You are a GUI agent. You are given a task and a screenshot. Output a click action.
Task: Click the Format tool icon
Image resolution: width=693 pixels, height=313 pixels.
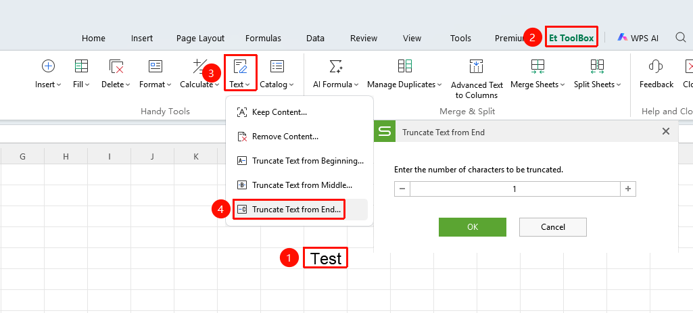155,66
